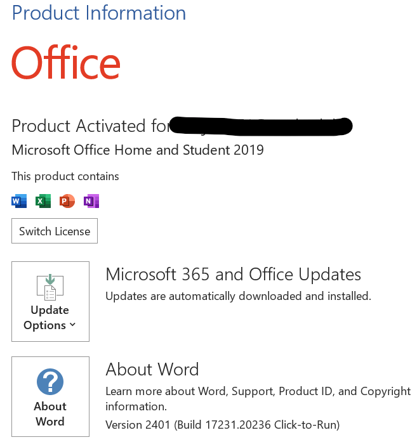Click the Update Options download arrow icon
The height and width of the screenshot is (442, 417).
click(50, 287)
